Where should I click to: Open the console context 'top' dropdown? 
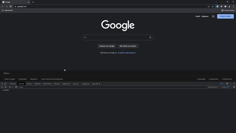[11, 87]
